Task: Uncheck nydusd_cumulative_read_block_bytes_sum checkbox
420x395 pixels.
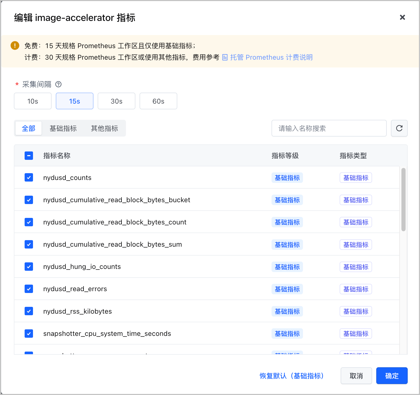Action: [29, 244]
